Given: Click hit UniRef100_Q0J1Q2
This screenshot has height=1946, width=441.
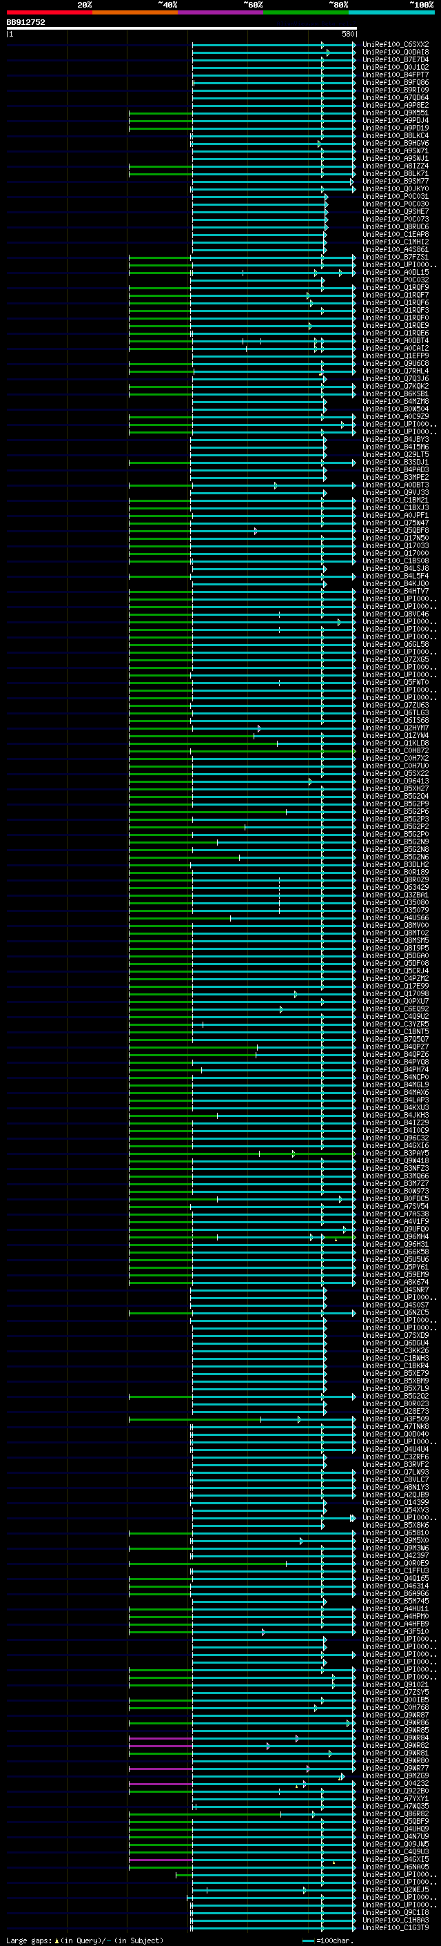Looking at the screenshot, I should tap(396, 67).
